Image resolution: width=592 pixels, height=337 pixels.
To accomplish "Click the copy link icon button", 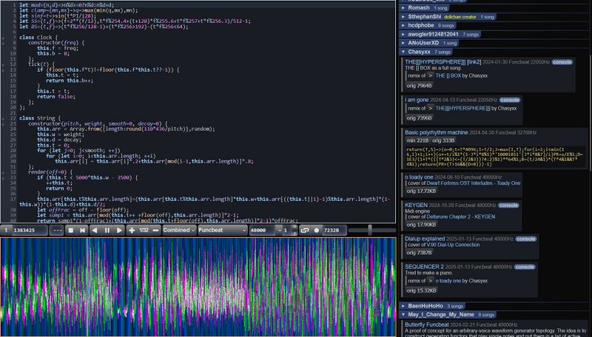I will [305, 231].
